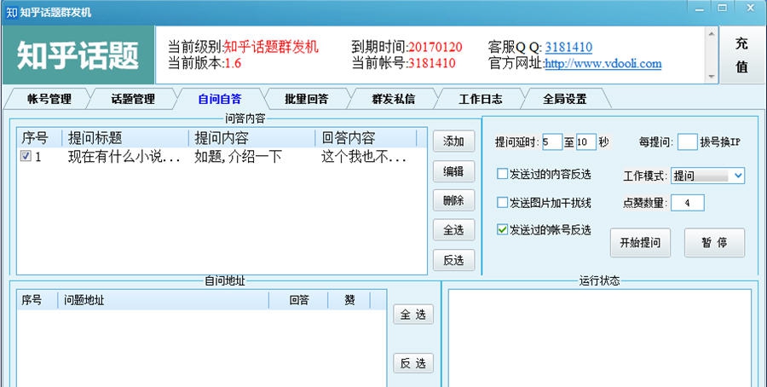Enable 发送过的内容反选 checkbox

coord(502,174)
